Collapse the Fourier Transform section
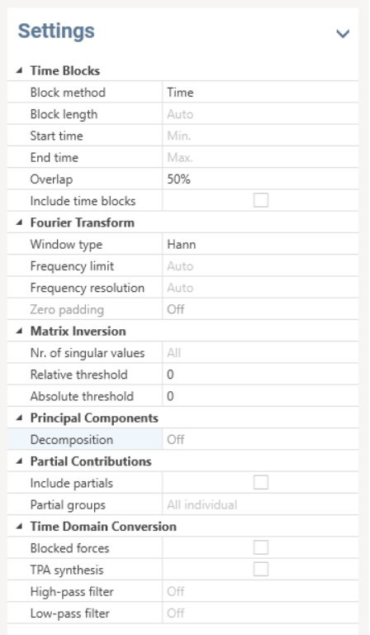Viewport: 370px width, 635px height. [x=19, y=222]
